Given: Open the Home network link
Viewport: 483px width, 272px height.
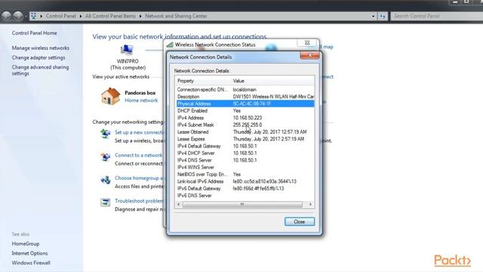Looking at the screenshot, I should click(141, 100).
